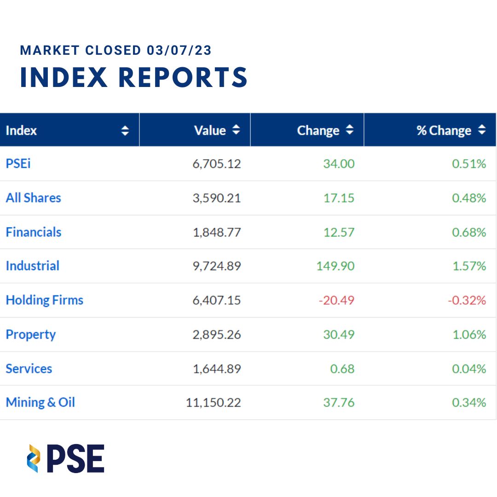
Task: Click the sort arrows beside Value header
Action: click(x=236, y=130)
